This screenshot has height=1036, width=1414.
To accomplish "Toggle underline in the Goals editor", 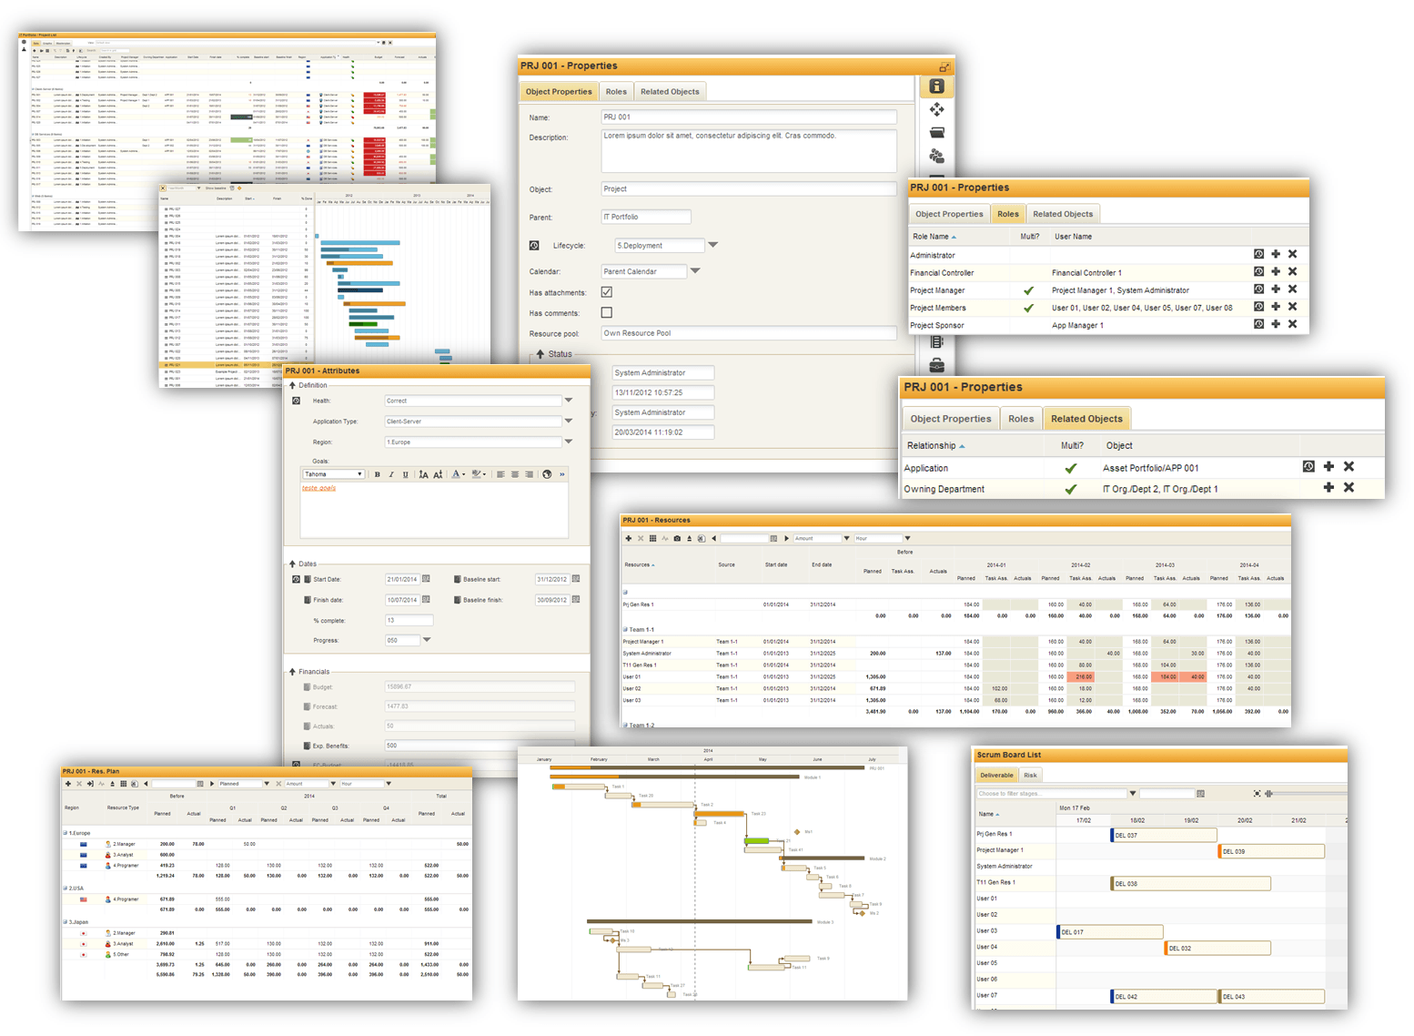I will (406, 474).
